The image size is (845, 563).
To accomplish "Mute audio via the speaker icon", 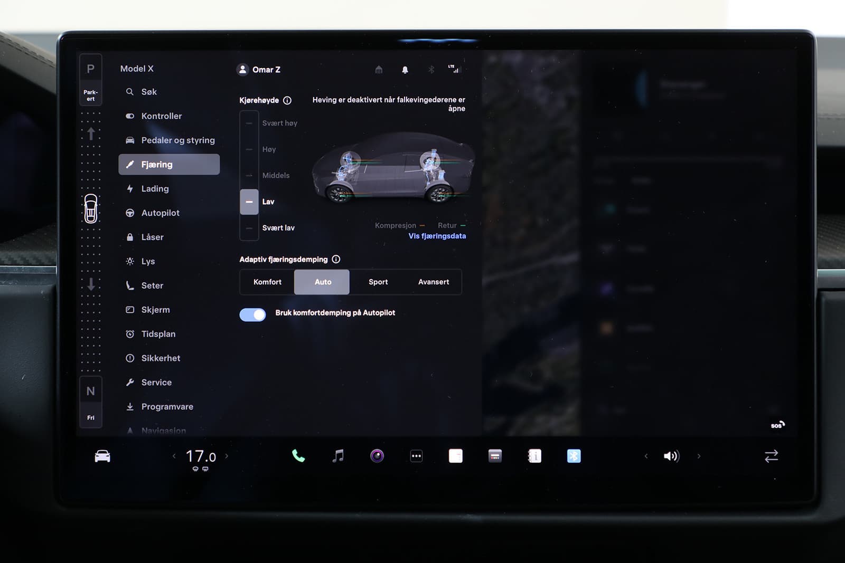I will 671,456.
